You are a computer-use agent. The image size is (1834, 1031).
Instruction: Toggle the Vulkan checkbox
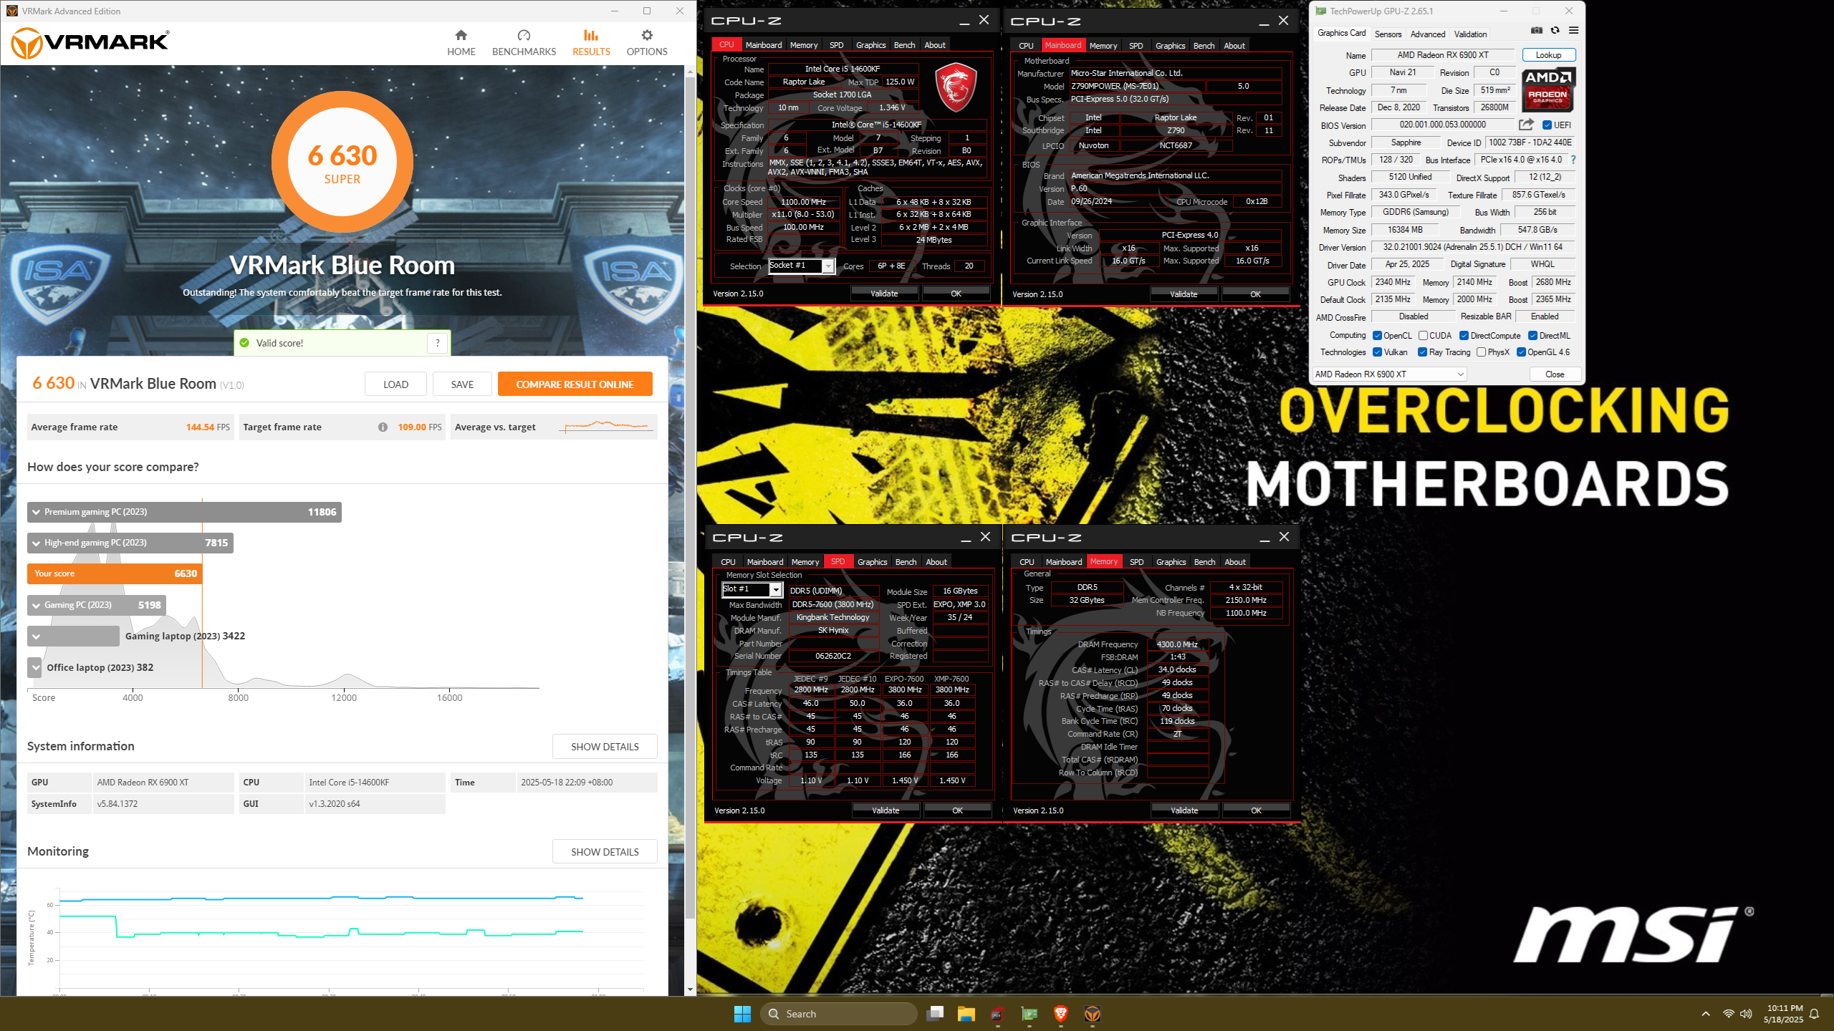(x=1377, y=352)
